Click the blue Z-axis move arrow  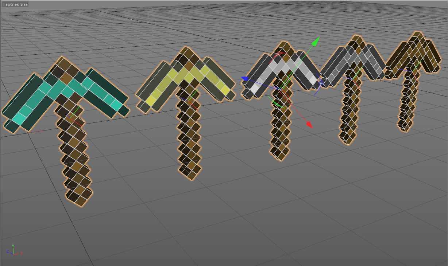pos(245,79)
